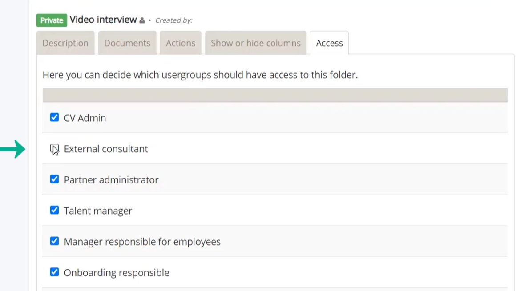Toggle Manager responsible for employees checkbox
This screenshot has width=516, height=291.
click(x=54, y=241)
